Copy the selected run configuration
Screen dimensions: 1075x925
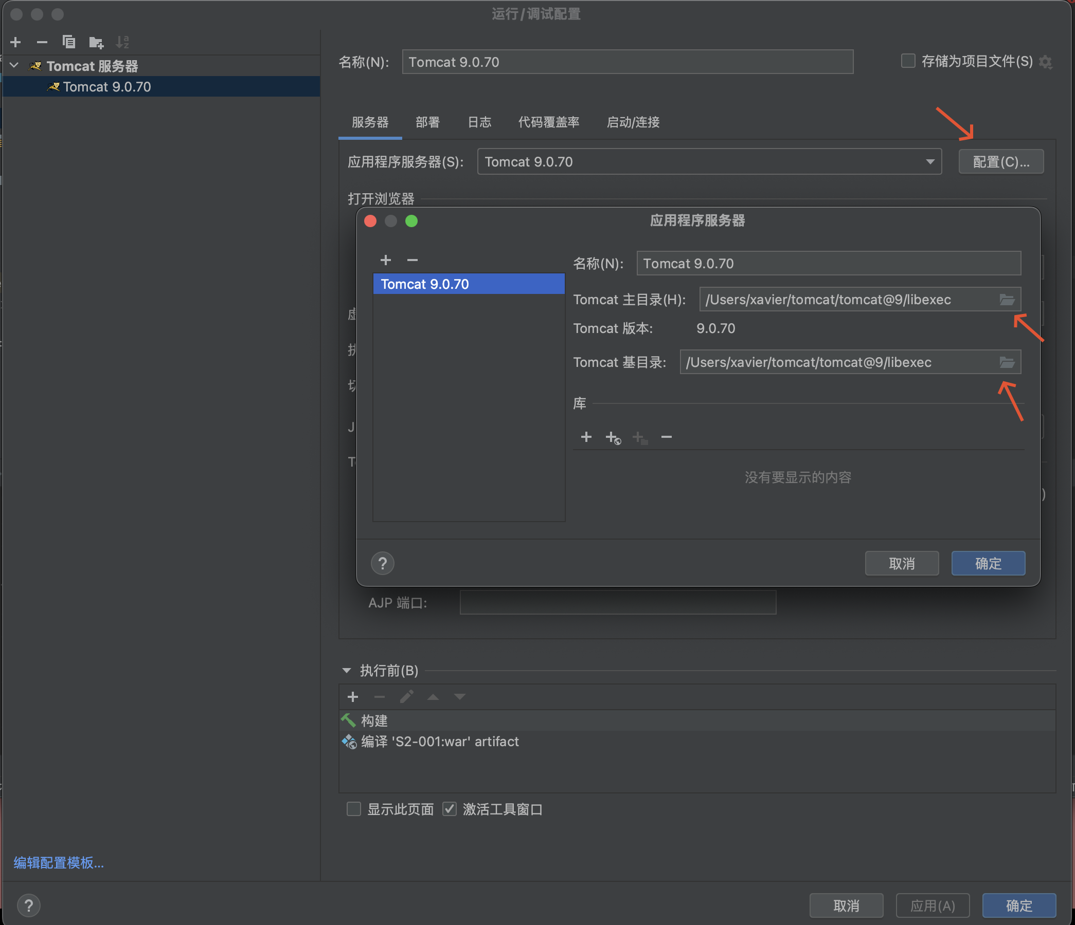tap(68, 42)
